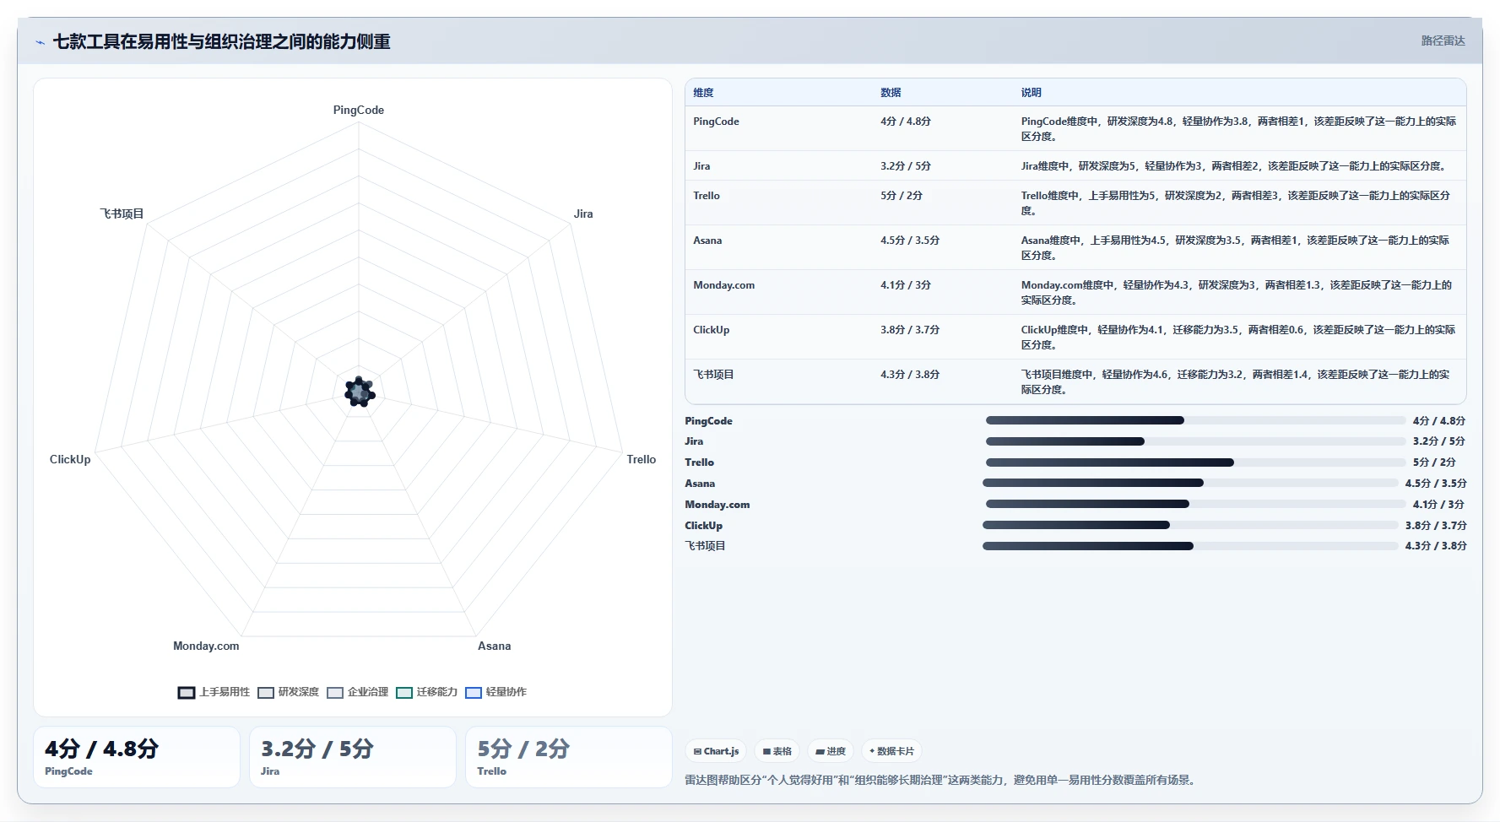
Task: Click the PingCode progress bar
Action: pos(1195,420)
